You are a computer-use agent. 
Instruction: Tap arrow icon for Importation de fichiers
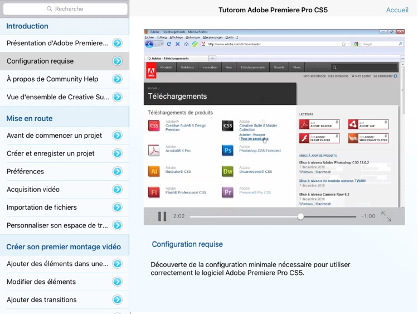point(117,207)
